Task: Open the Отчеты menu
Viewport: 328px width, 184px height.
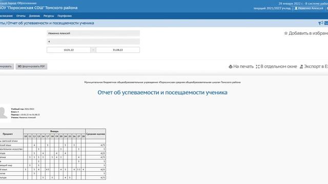Action: (20, 16)
